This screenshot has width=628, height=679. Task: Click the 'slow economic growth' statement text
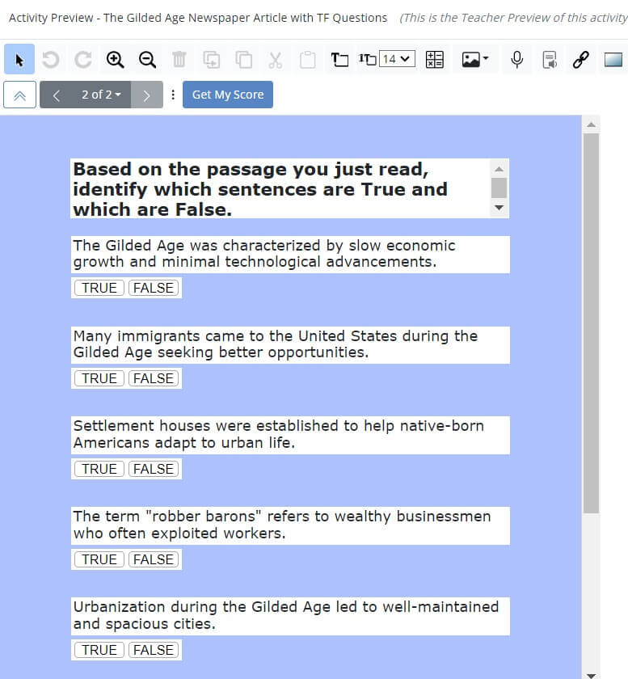coord(264,254)
